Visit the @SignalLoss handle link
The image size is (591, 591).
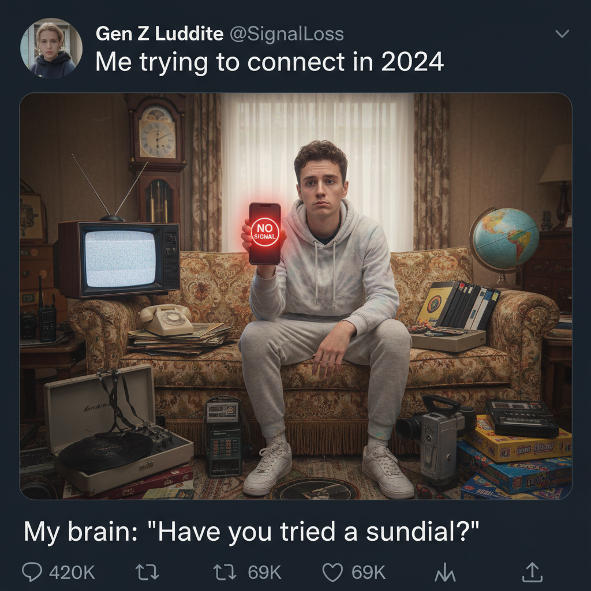tap(286, 34)
